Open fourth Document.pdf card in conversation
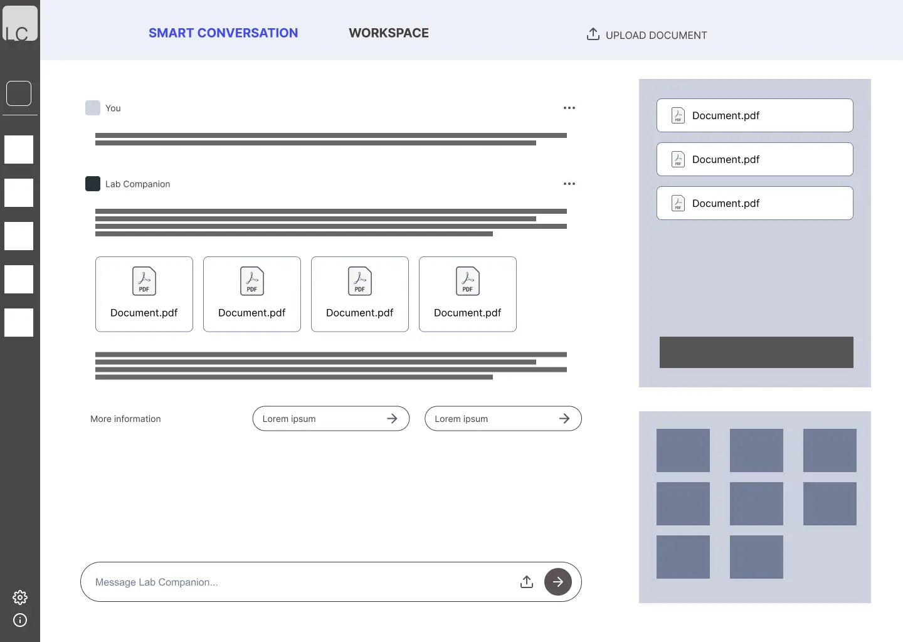903x642 pixels. (x=468, y=294)
